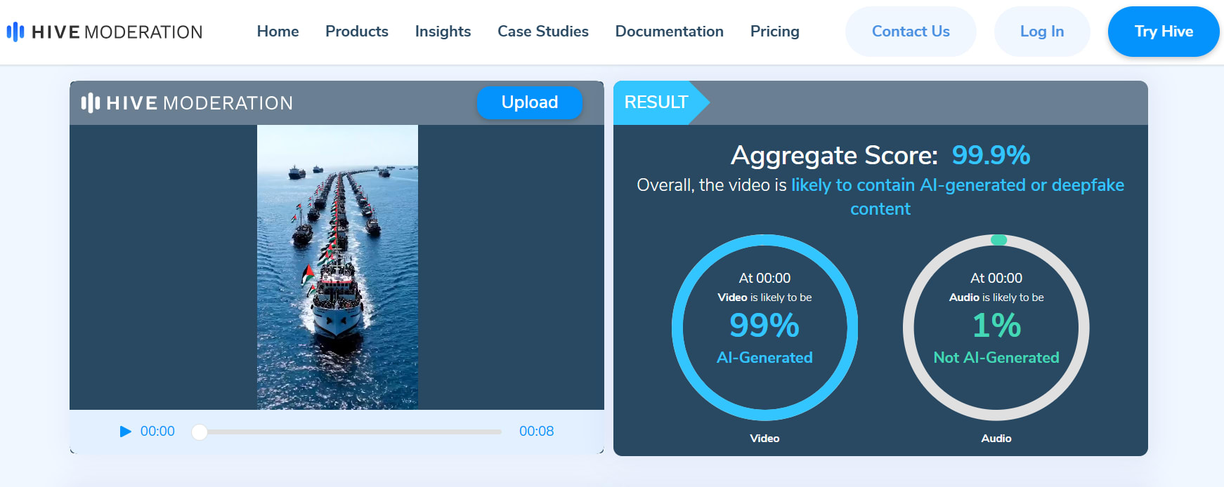Click the Hive Moderation logo in video panel
Image resolution: width=1224 pixels, height=487 pixels.
pos(187,103)
